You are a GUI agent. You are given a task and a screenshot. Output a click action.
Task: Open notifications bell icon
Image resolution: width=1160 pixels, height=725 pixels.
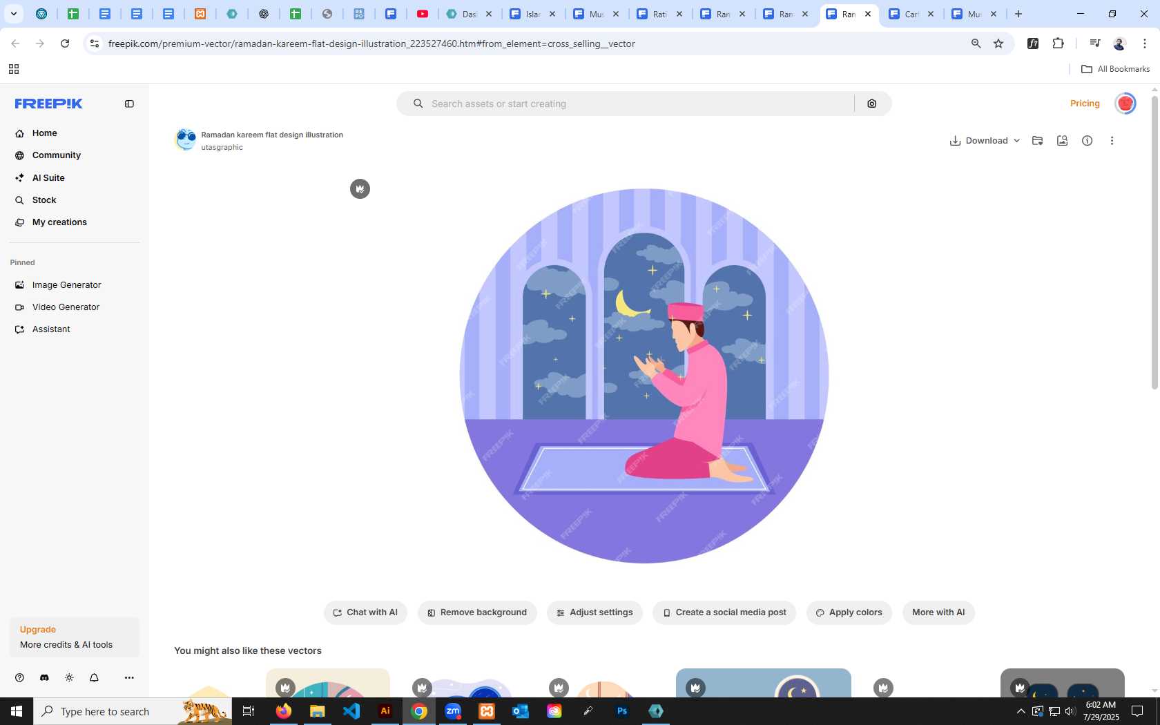(94, 677)
